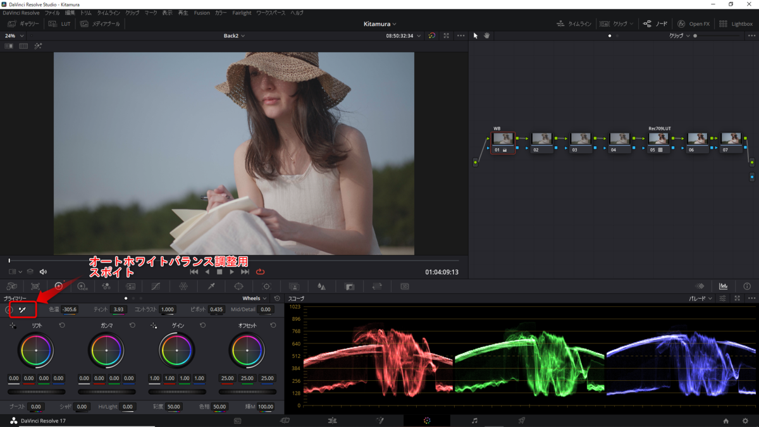Viewport: 759px width, 427px height.
Task: Open the Curves palette icon
Action: (156, 287)
